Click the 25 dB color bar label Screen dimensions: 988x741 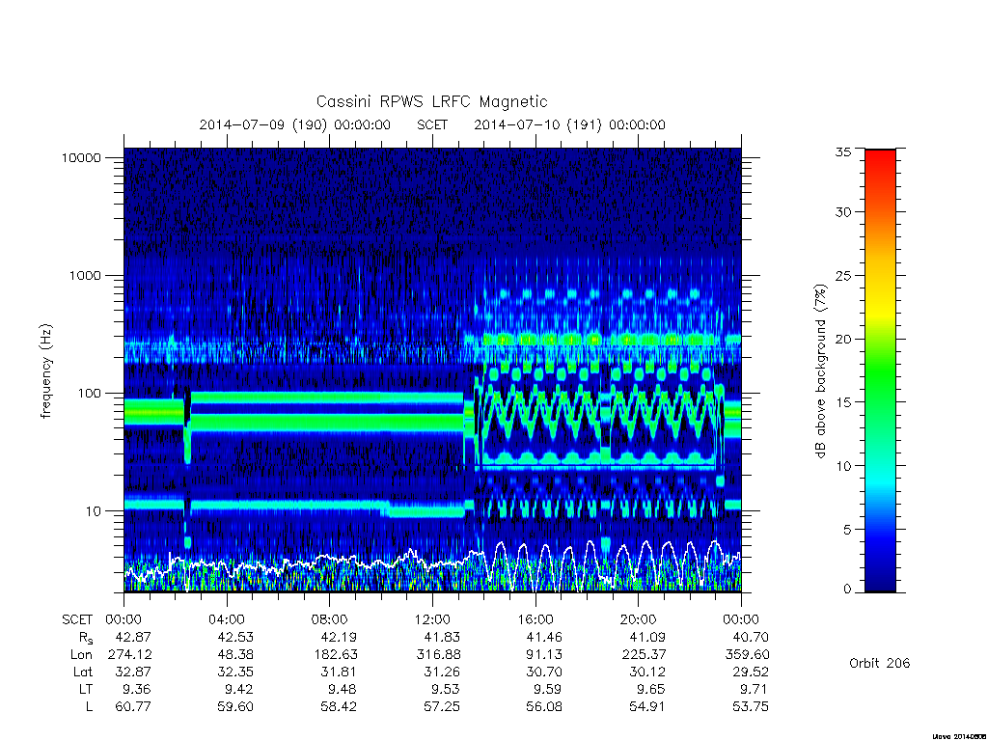click(x=843, y=276)
